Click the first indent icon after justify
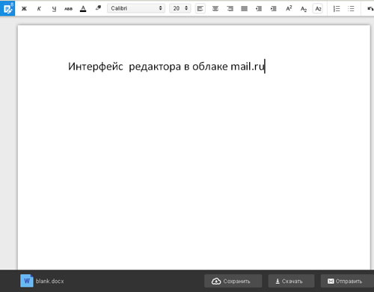 tap(259, 9)
